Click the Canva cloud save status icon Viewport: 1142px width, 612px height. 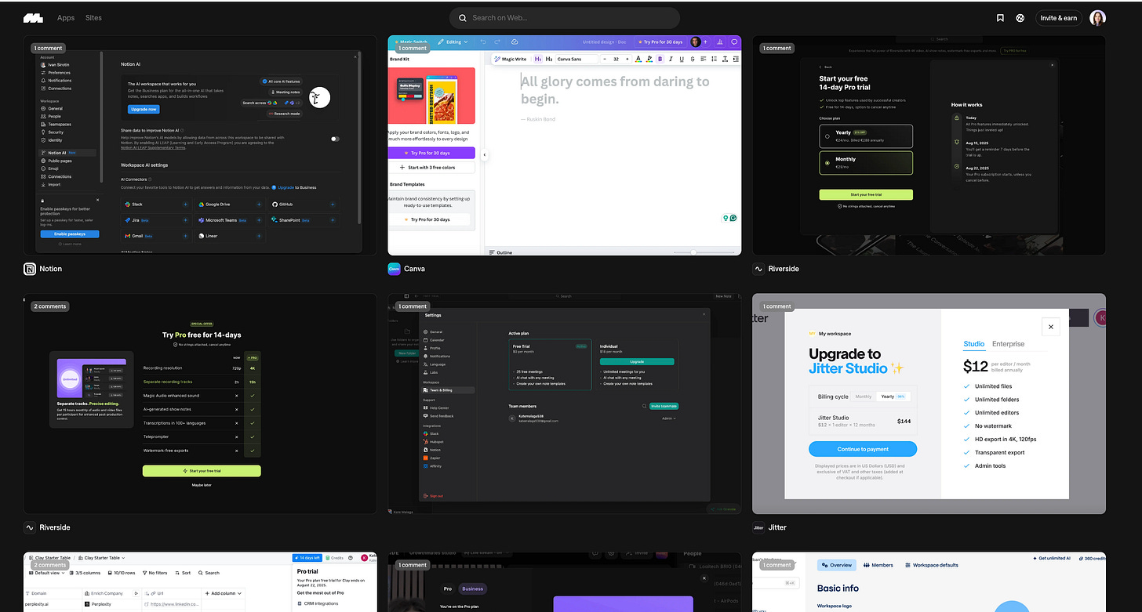pos(514,42)
